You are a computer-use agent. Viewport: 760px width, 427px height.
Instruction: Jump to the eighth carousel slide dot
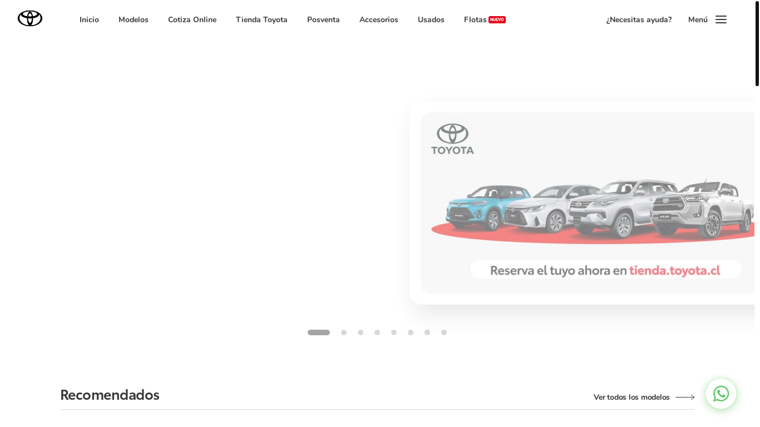444,332
